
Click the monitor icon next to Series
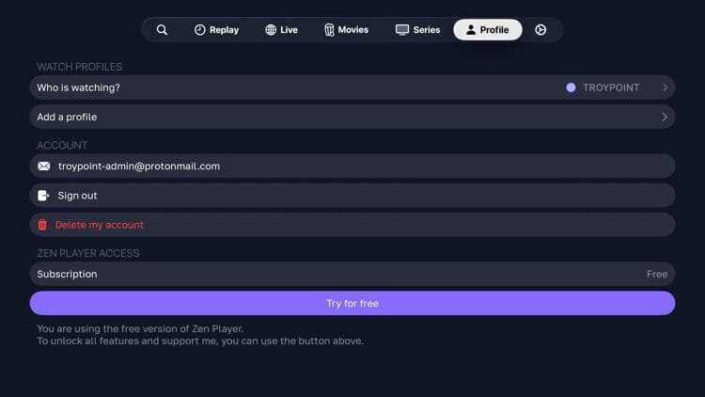pyautogui.click(x=402, y=30)
